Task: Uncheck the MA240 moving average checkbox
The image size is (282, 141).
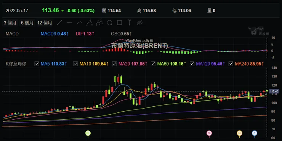Action: 231,64
